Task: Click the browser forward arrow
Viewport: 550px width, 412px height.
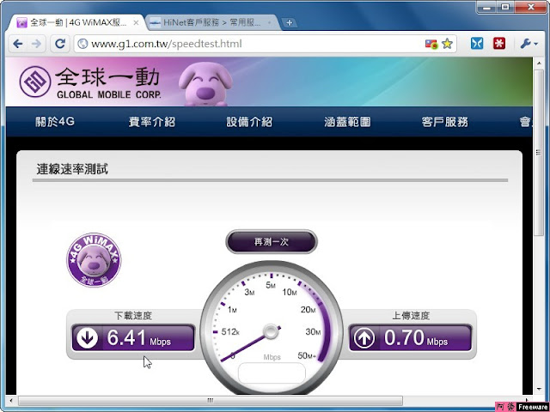Action: tap(36, 44)
